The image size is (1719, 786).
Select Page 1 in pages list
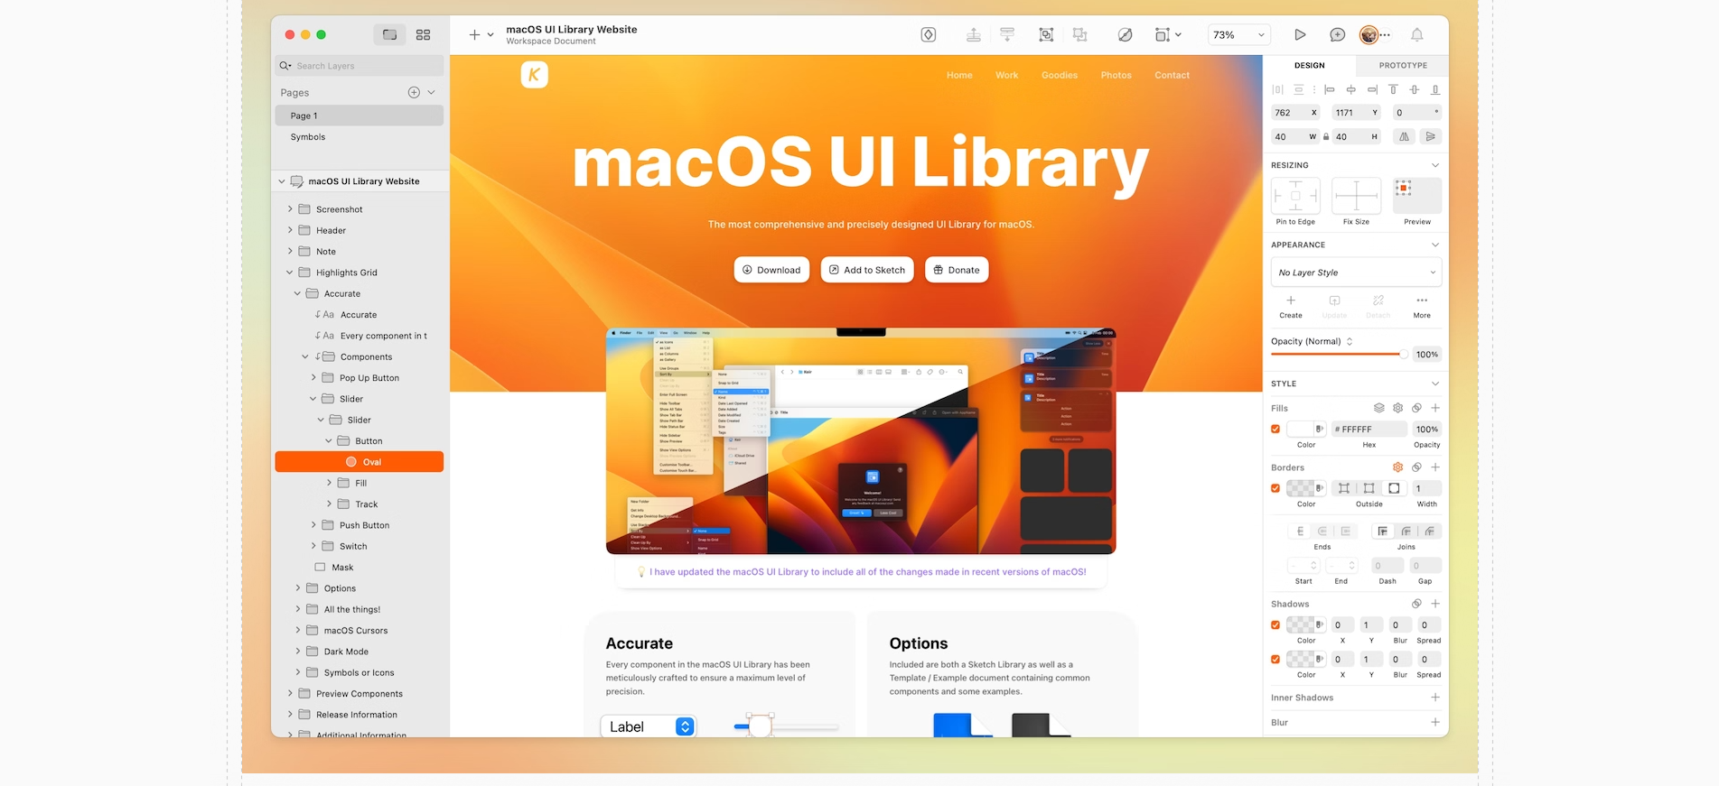(x=359, y=116)
